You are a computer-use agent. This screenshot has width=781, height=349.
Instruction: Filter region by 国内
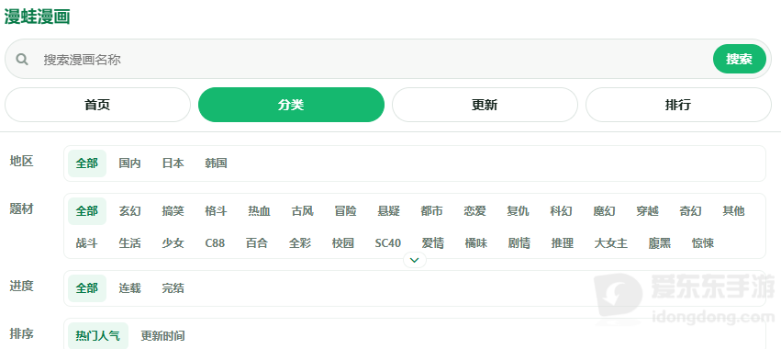(130, 163)
